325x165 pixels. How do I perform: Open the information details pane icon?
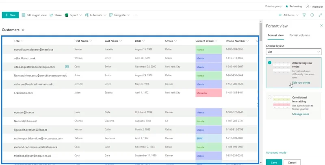[x=312, y=15]
